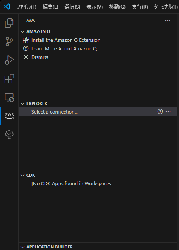
Task: Click help icon on Select a connection row
Action: [x=160, y=112]
